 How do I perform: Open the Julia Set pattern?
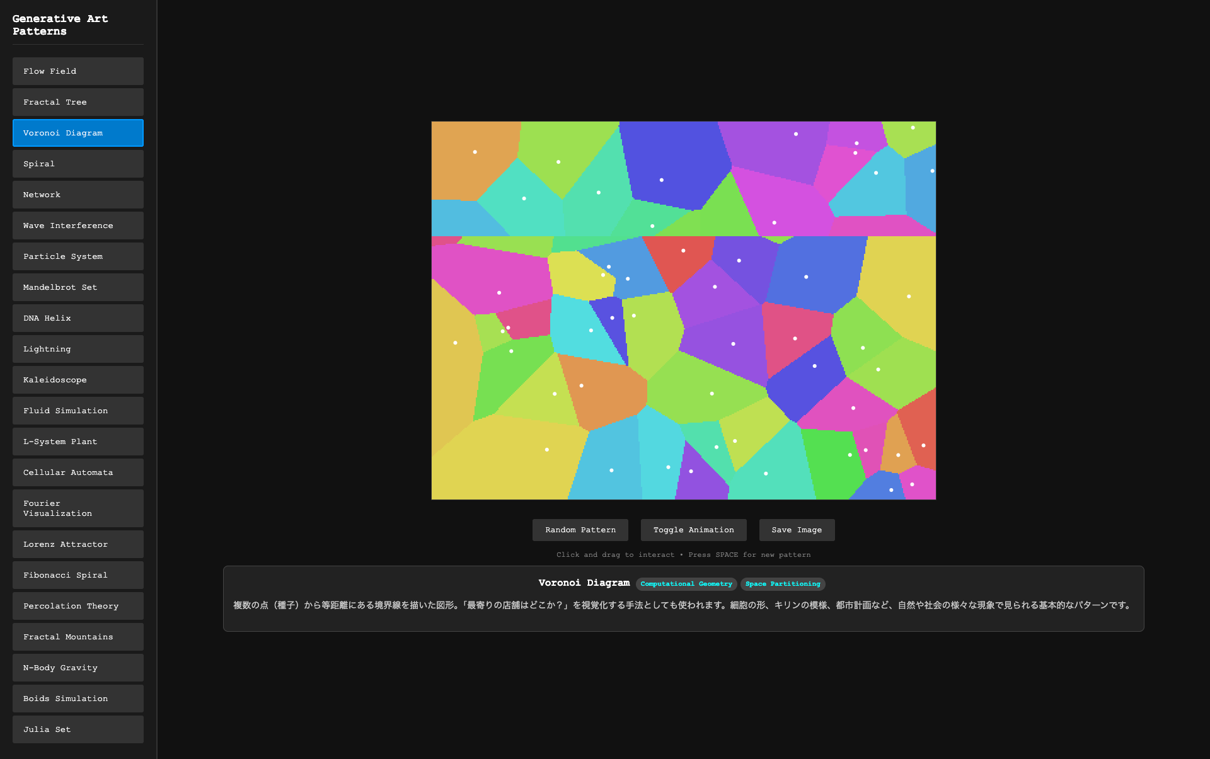click(78, 729)
